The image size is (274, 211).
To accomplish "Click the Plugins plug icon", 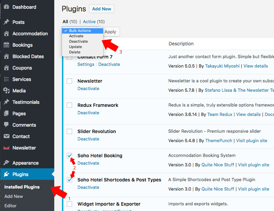I will tap(6, 174).
